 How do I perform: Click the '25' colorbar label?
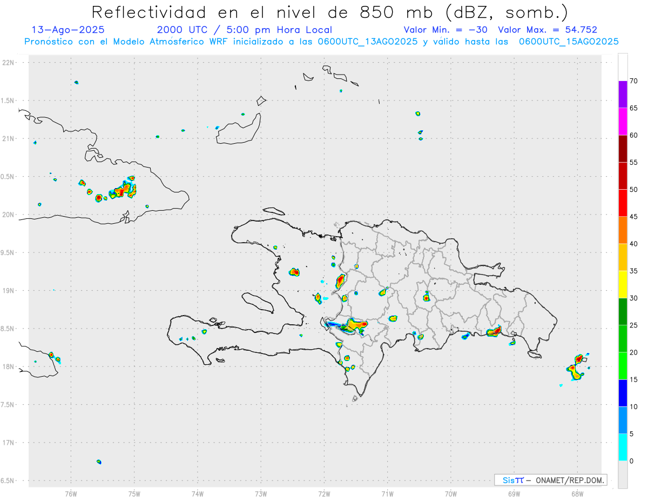pos(633,325)
